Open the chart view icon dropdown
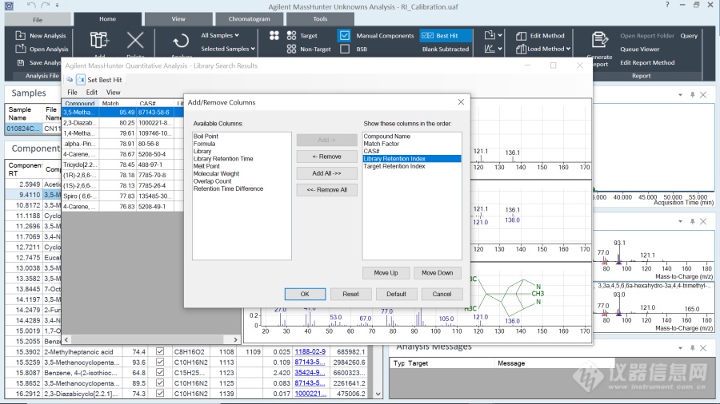The width and height of the screenshot is (720, 404). [x=499, y=49]
